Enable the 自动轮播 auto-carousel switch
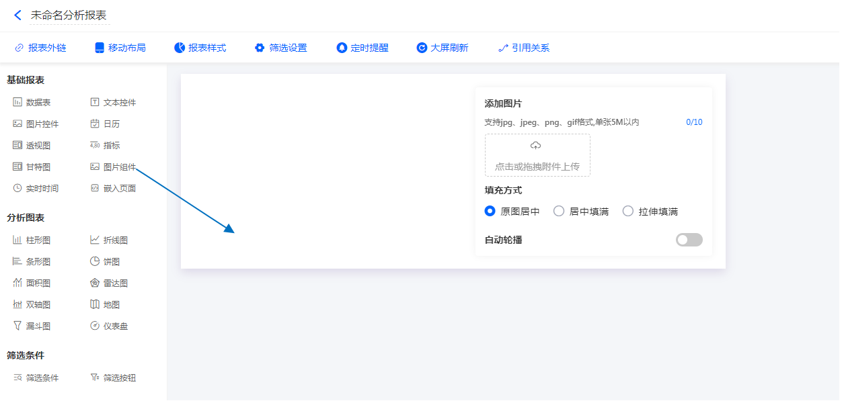 click(689, 240)
